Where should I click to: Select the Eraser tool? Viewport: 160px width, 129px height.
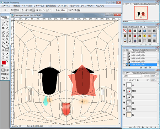[3, 39]
